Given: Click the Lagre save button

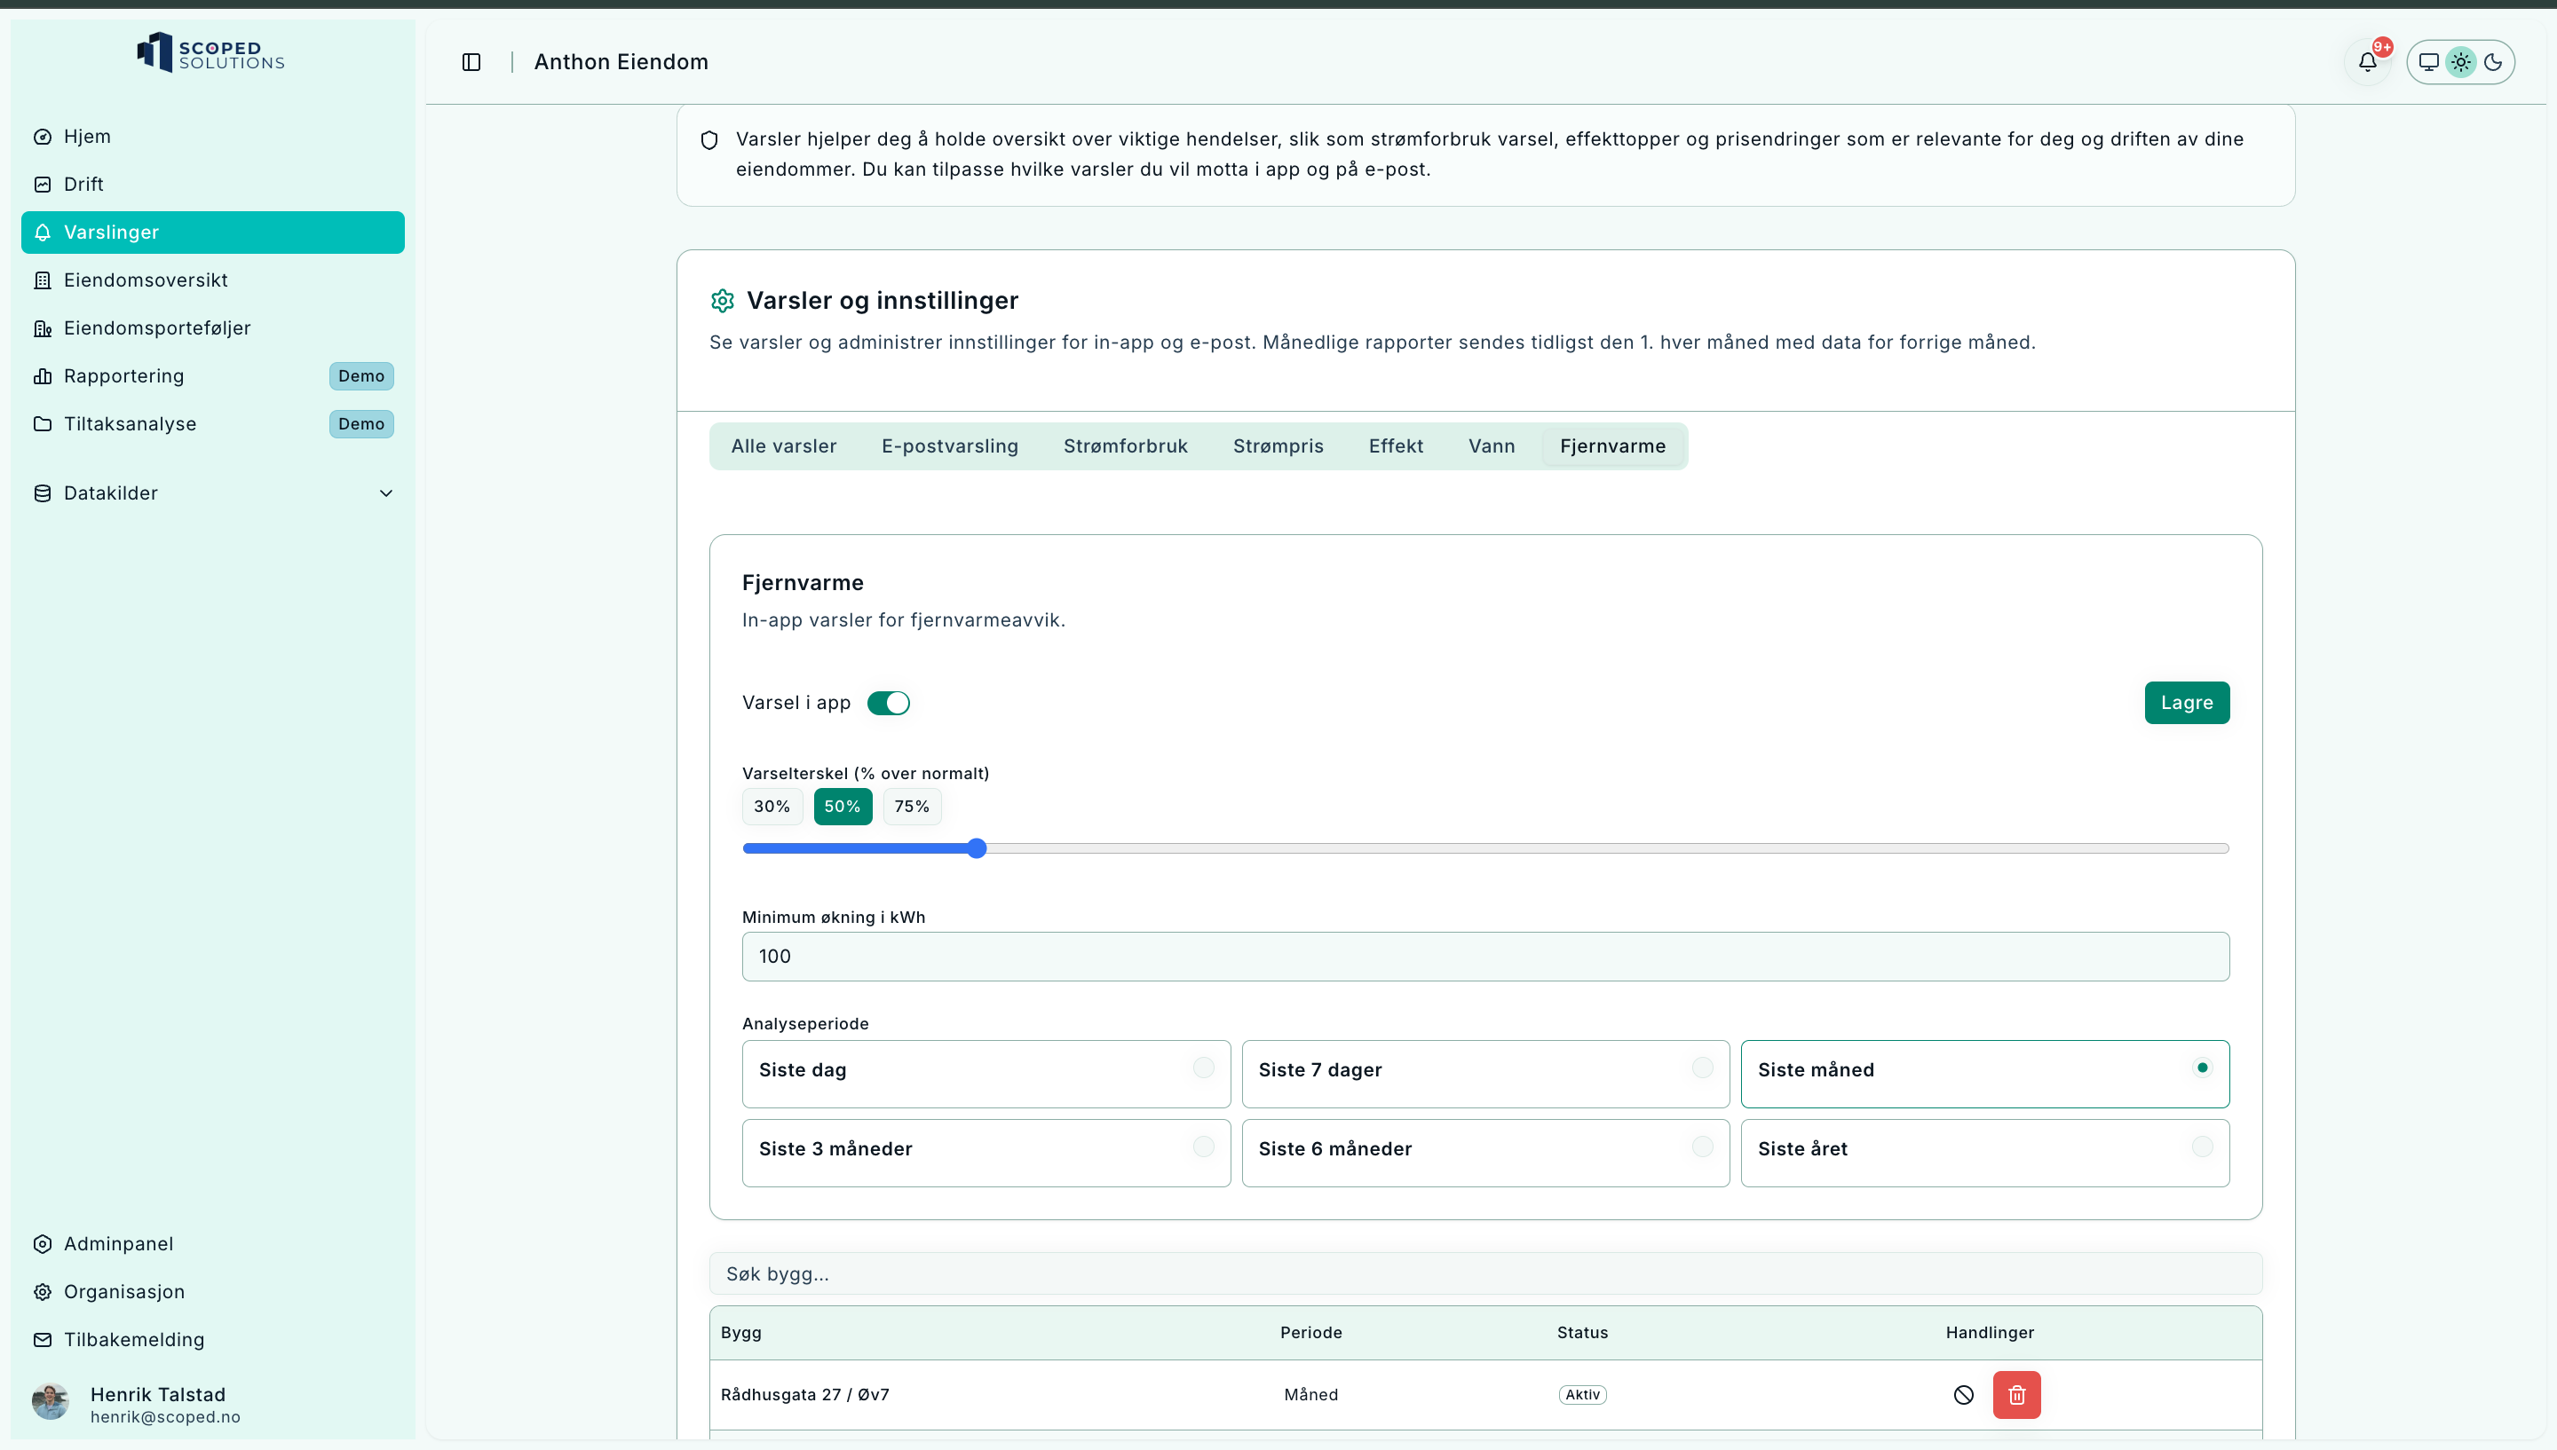Looking at the screenshot, I should pyautogui.click(x=2186, y=702).
